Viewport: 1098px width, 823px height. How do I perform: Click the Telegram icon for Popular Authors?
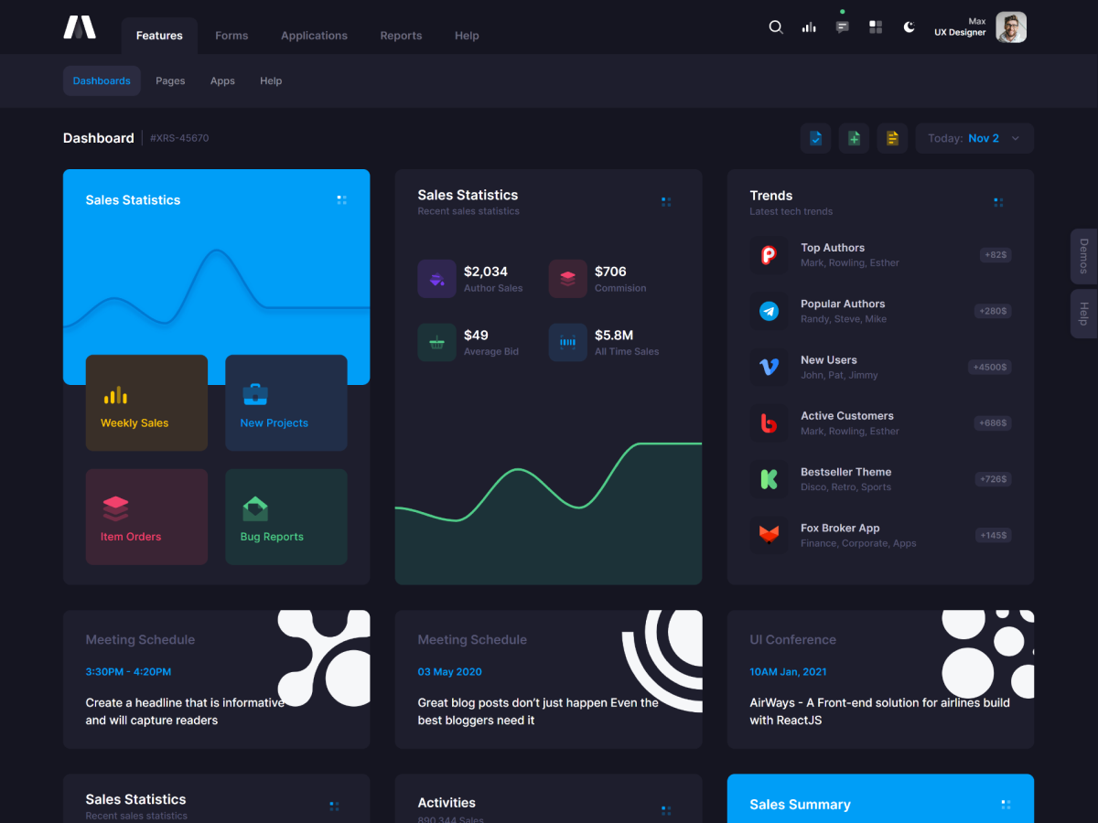coord(769,311)
